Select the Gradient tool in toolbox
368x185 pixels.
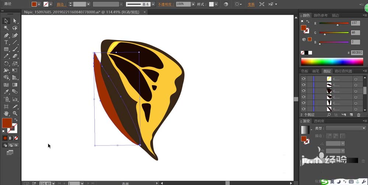click(15, 85)
